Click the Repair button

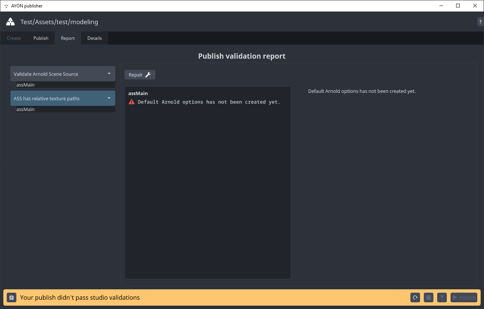(x=140, y=75)
